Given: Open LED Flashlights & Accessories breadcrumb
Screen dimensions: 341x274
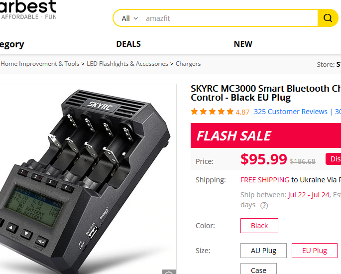Looking at the screenshot, I should (x=127, y=64).
